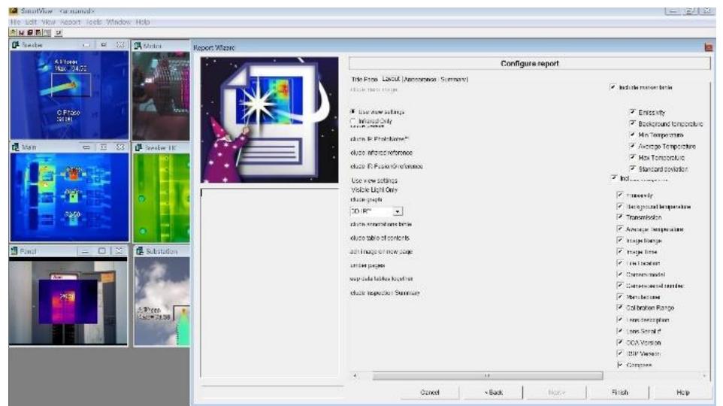The image size is (723, 406).
Task: Uncheck the Camera model checkbox
Action: 620,274
